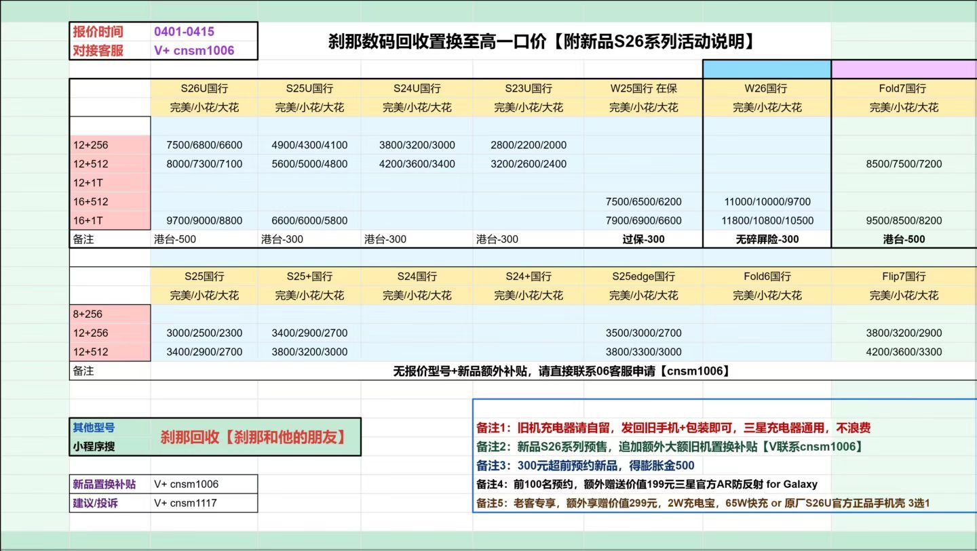Select the price 9700/9000/8800 for S26U
This screenshot has width=977, height=551.
pyautogui.click(x=203, y=220)
